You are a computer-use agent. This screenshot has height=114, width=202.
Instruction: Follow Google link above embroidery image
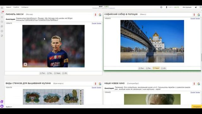94,87
